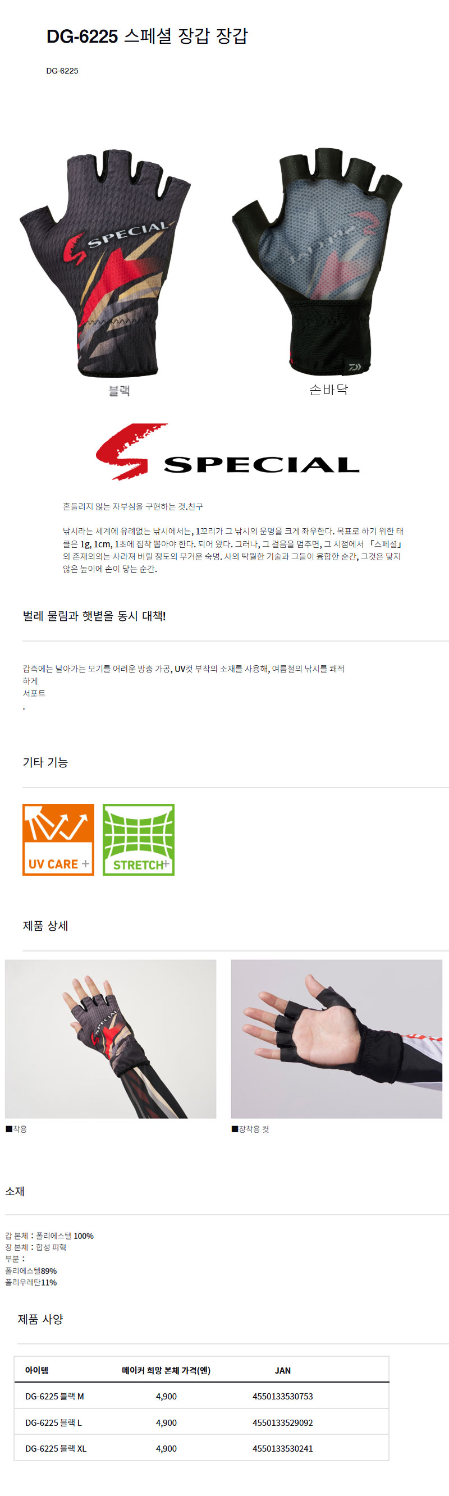
Task: Select the 블랙 caption under the glove image
Action: click(x=118, y=390)
